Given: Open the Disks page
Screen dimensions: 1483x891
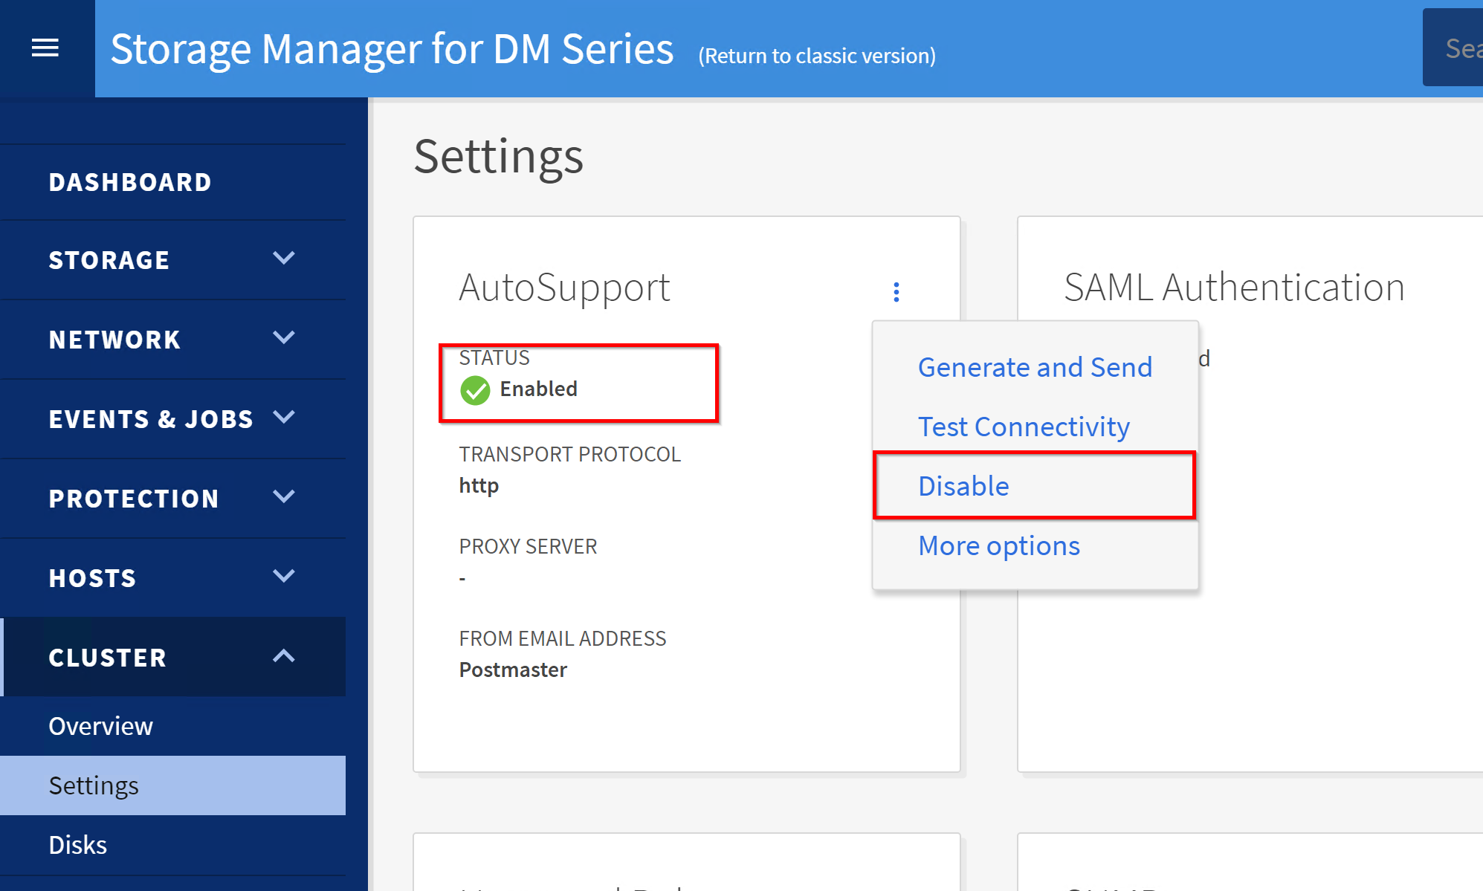Looking at the screenshot, I should [x=77, y=845].
